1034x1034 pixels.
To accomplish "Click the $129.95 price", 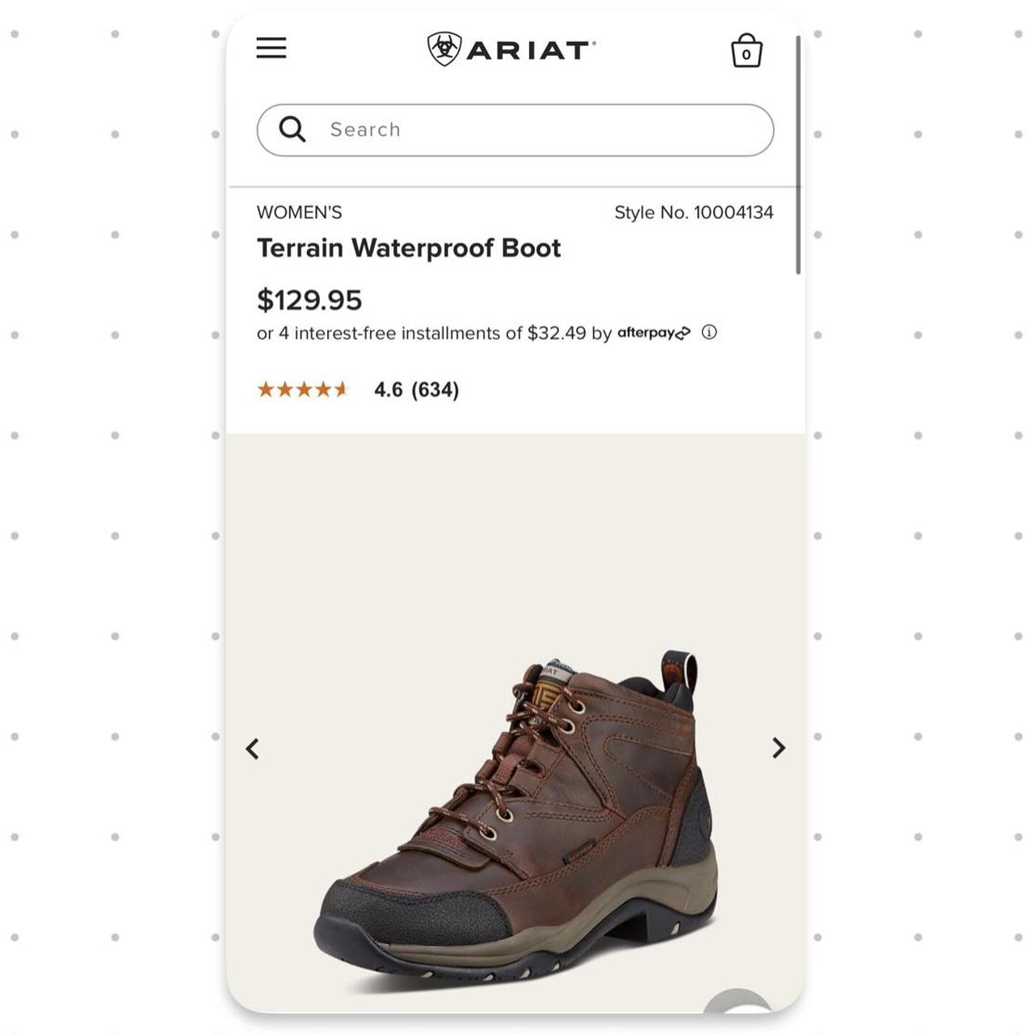I will pos(310,300).
